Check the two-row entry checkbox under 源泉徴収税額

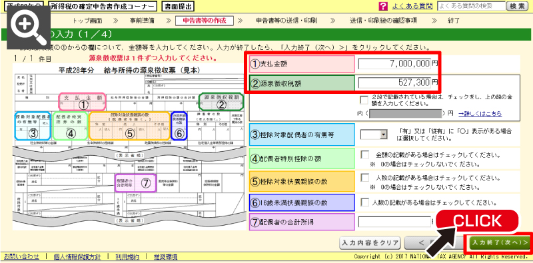click(x=364, y=100)
